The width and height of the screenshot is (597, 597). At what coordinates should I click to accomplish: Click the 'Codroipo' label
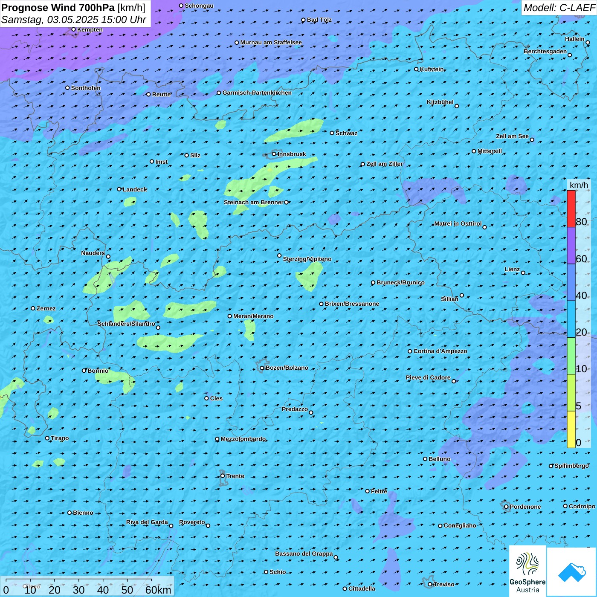coord(582,506)
